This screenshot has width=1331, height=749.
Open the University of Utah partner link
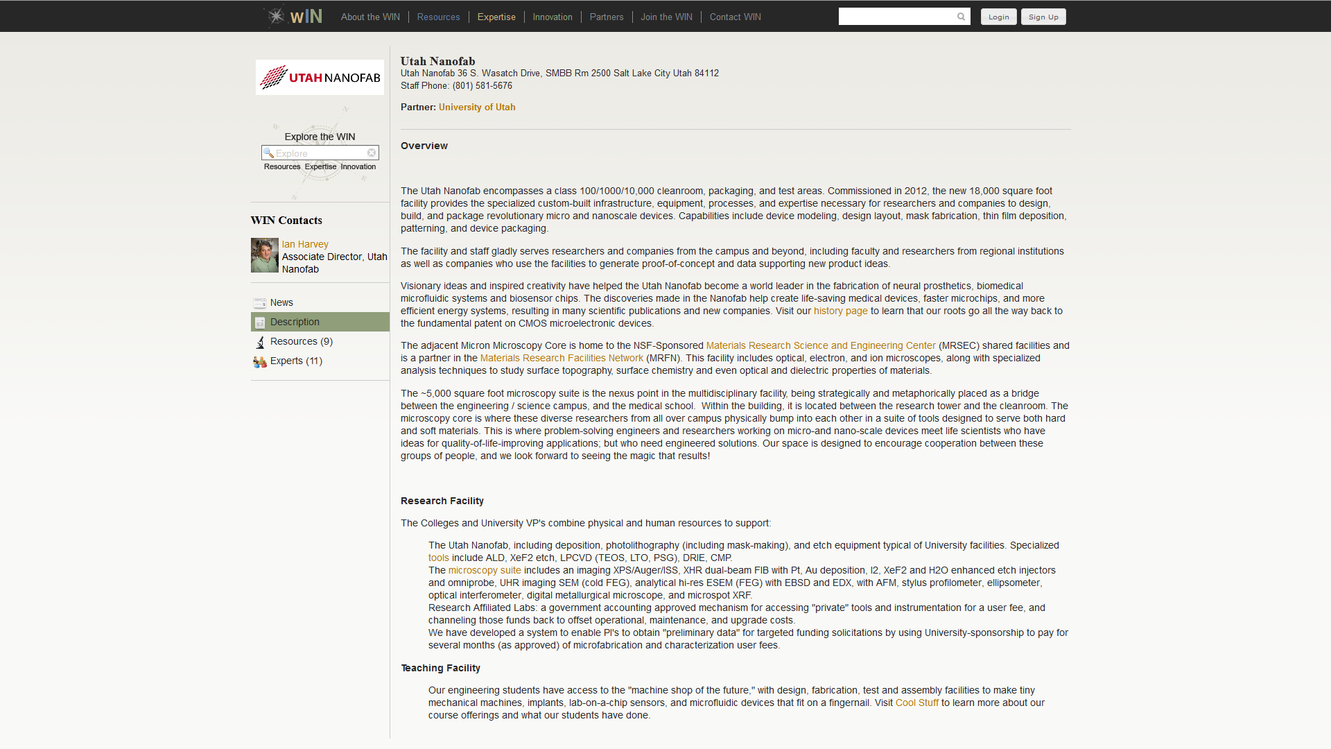pos(477,107)
